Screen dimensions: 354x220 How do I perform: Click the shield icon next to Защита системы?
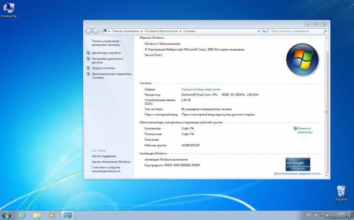click(x=88, y=68)
